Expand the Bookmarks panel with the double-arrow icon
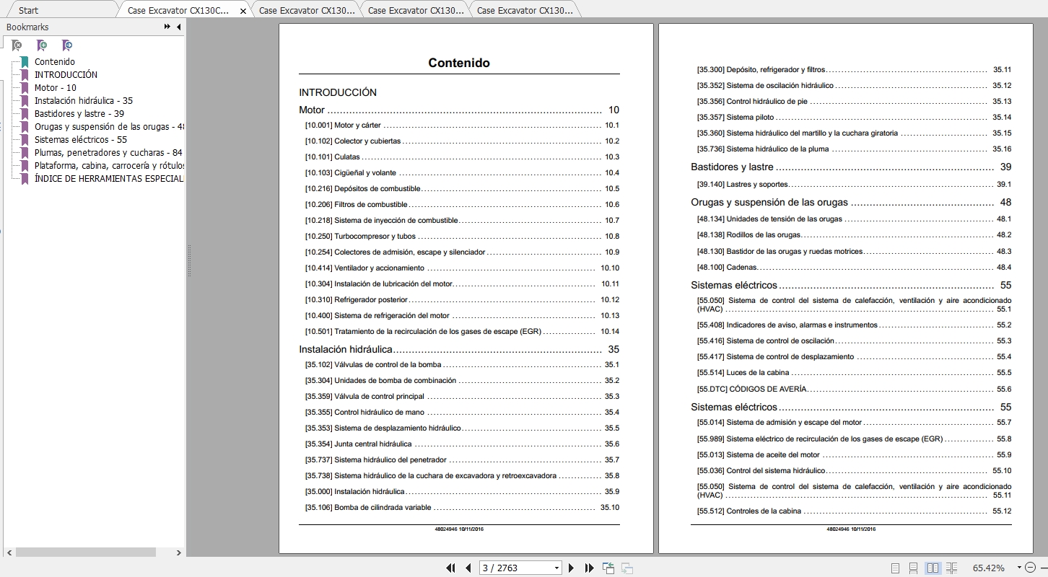1048x577 pixels. pyautogui.click(x=167, y=27)
